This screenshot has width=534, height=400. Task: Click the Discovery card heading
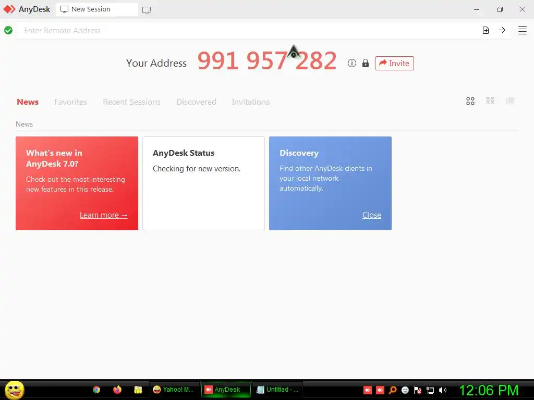click(x=299, y=153)
